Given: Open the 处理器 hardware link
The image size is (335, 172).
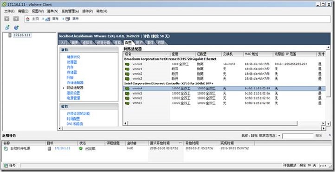Looking at the screenshot, I should pyautogui.click(x=72, y=62).
